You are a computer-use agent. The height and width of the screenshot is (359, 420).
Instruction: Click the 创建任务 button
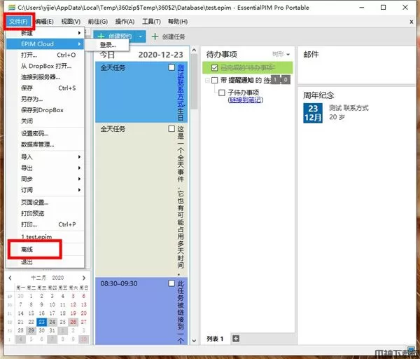tap(169, 36)
